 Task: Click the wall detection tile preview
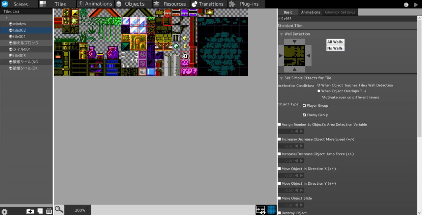[294, 56]
